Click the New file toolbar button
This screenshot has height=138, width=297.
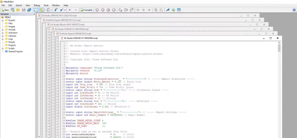(x=5, y=10)
